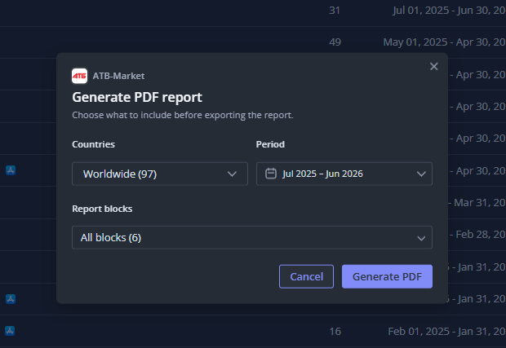Click the row value 49
506x348 pixels.
click(x=335, y=42)
